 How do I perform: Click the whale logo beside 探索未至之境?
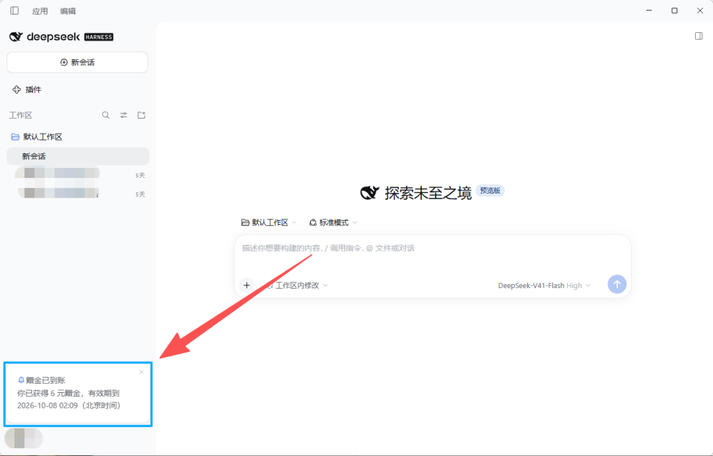pyautogui.click(x=370, y=193)
